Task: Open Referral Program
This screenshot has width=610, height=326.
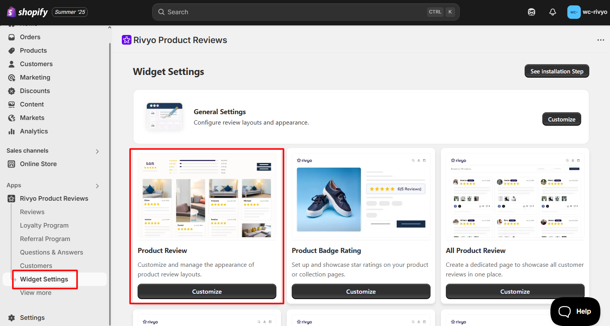Action: (x=45, y=239)
